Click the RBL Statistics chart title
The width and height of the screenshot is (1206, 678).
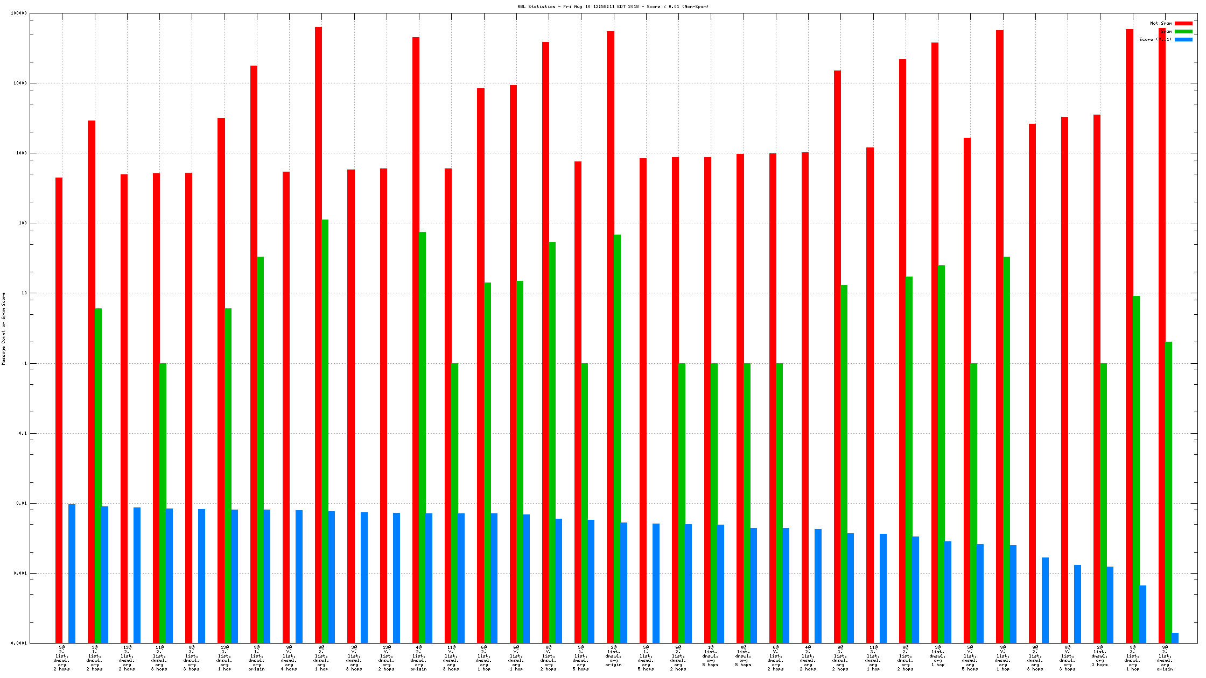point(613,6)
